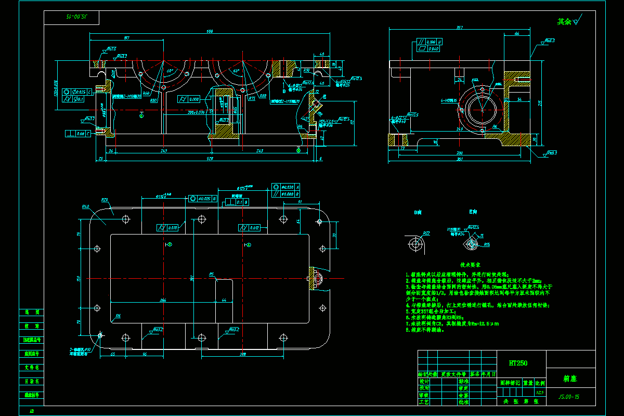Select the 比例 header cell in title block
The width and height of the screenshot is (624, 416).
540,382
